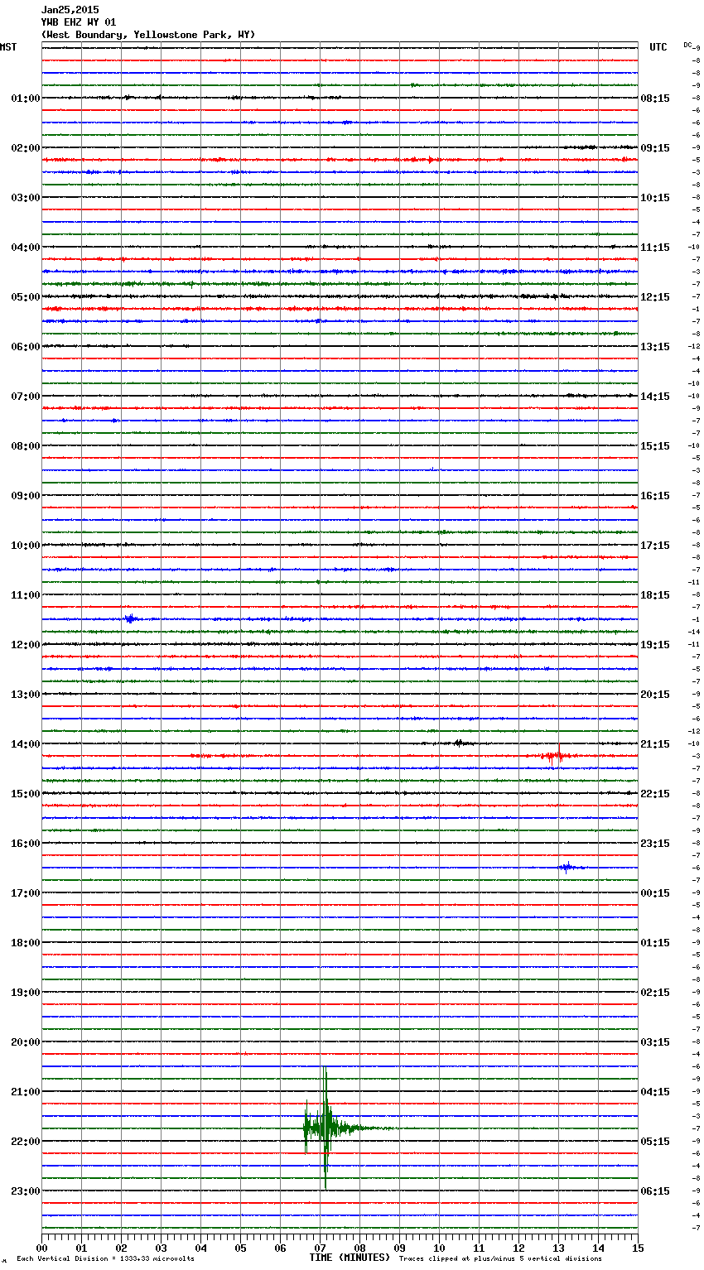Select the '03:00' MST time label

(26, 198)
